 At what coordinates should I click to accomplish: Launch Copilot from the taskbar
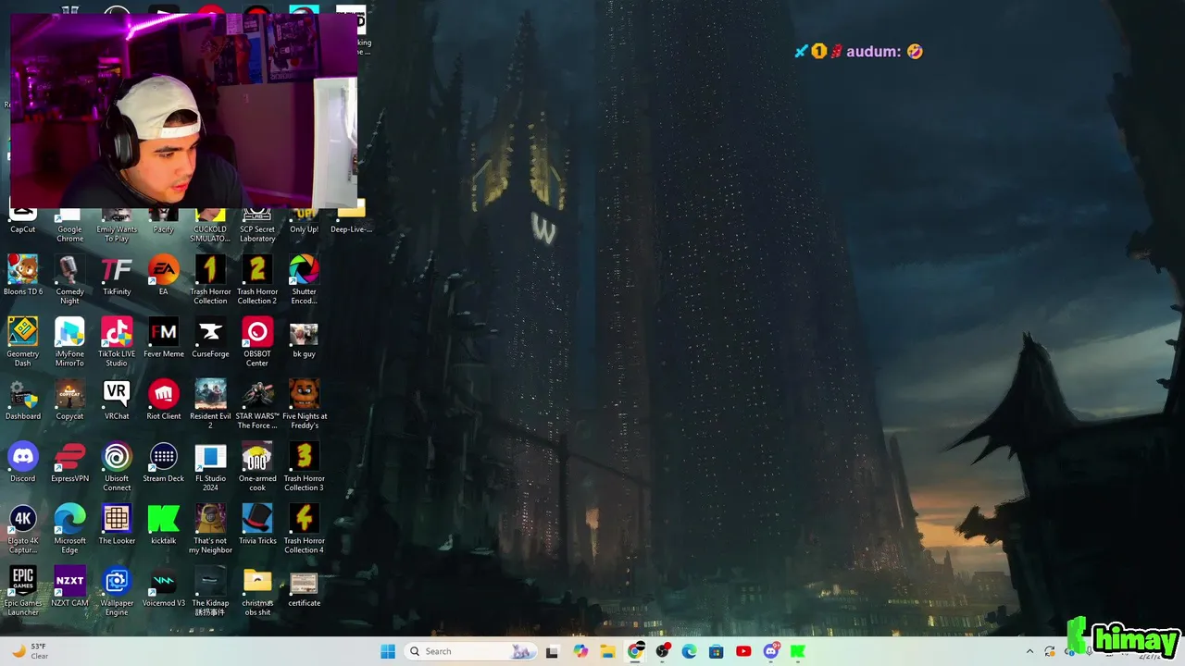tap(580, 651)
